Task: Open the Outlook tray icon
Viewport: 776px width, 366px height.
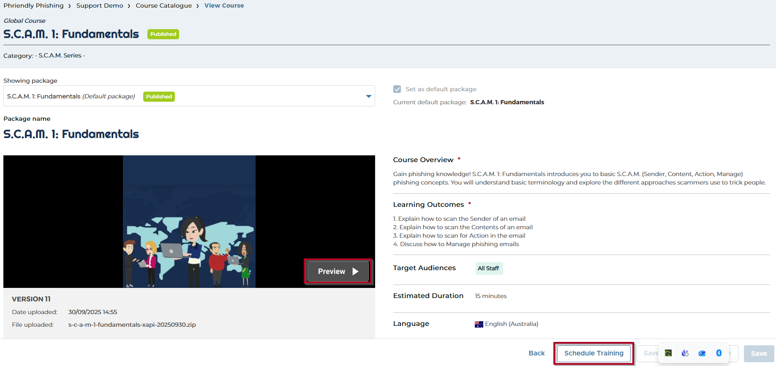Action: [x=702, y=353]
